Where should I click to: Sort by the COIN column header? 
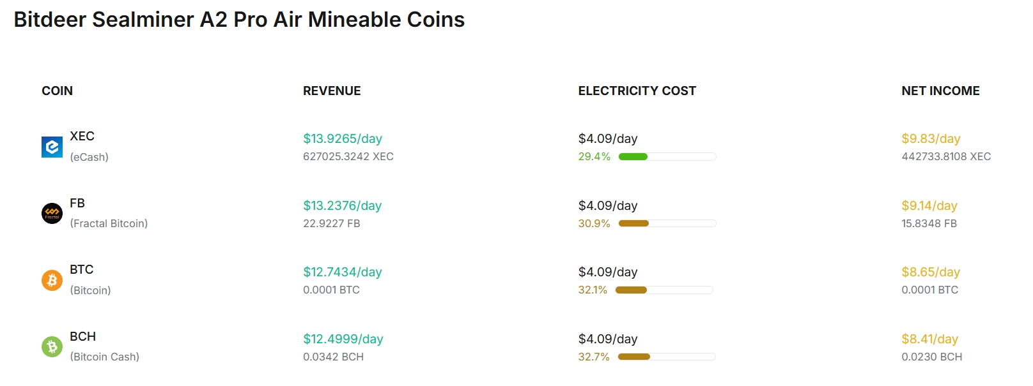pyautogui.click(x=57, y=91)
